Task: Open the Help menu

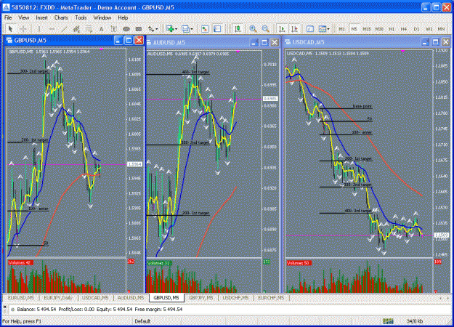Action: 123,17
